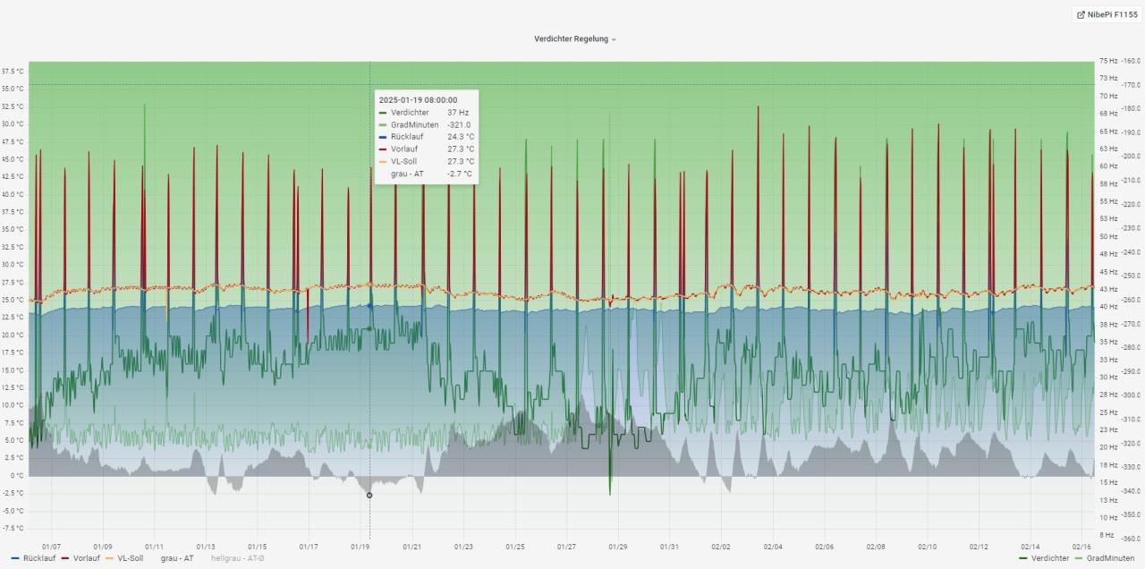Toggle the VL-Soll series in legend
The image size is (1145, 569).
pos(131,558)
